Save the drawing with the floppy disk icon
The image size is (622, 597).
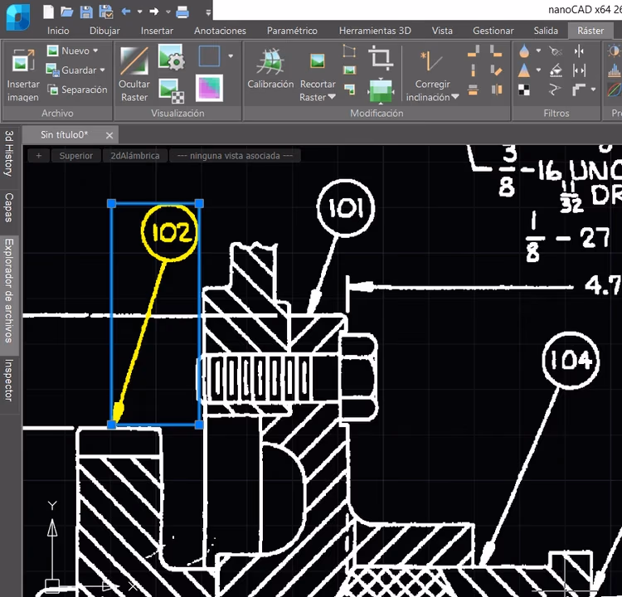tap(86, 12)
